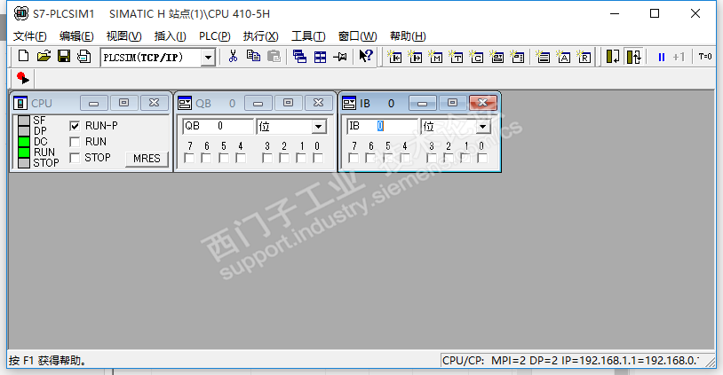Toggle bit 3 checkbox in IB window
723x375 pixels.
pyautogui.click(x=431, y=158)
